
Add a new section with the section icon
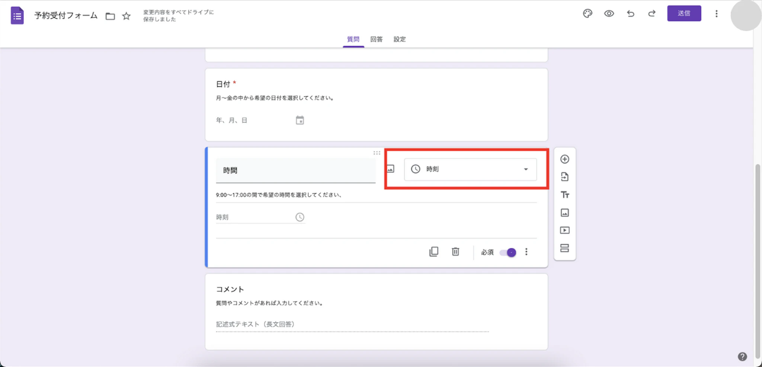[x=565, y=248]
